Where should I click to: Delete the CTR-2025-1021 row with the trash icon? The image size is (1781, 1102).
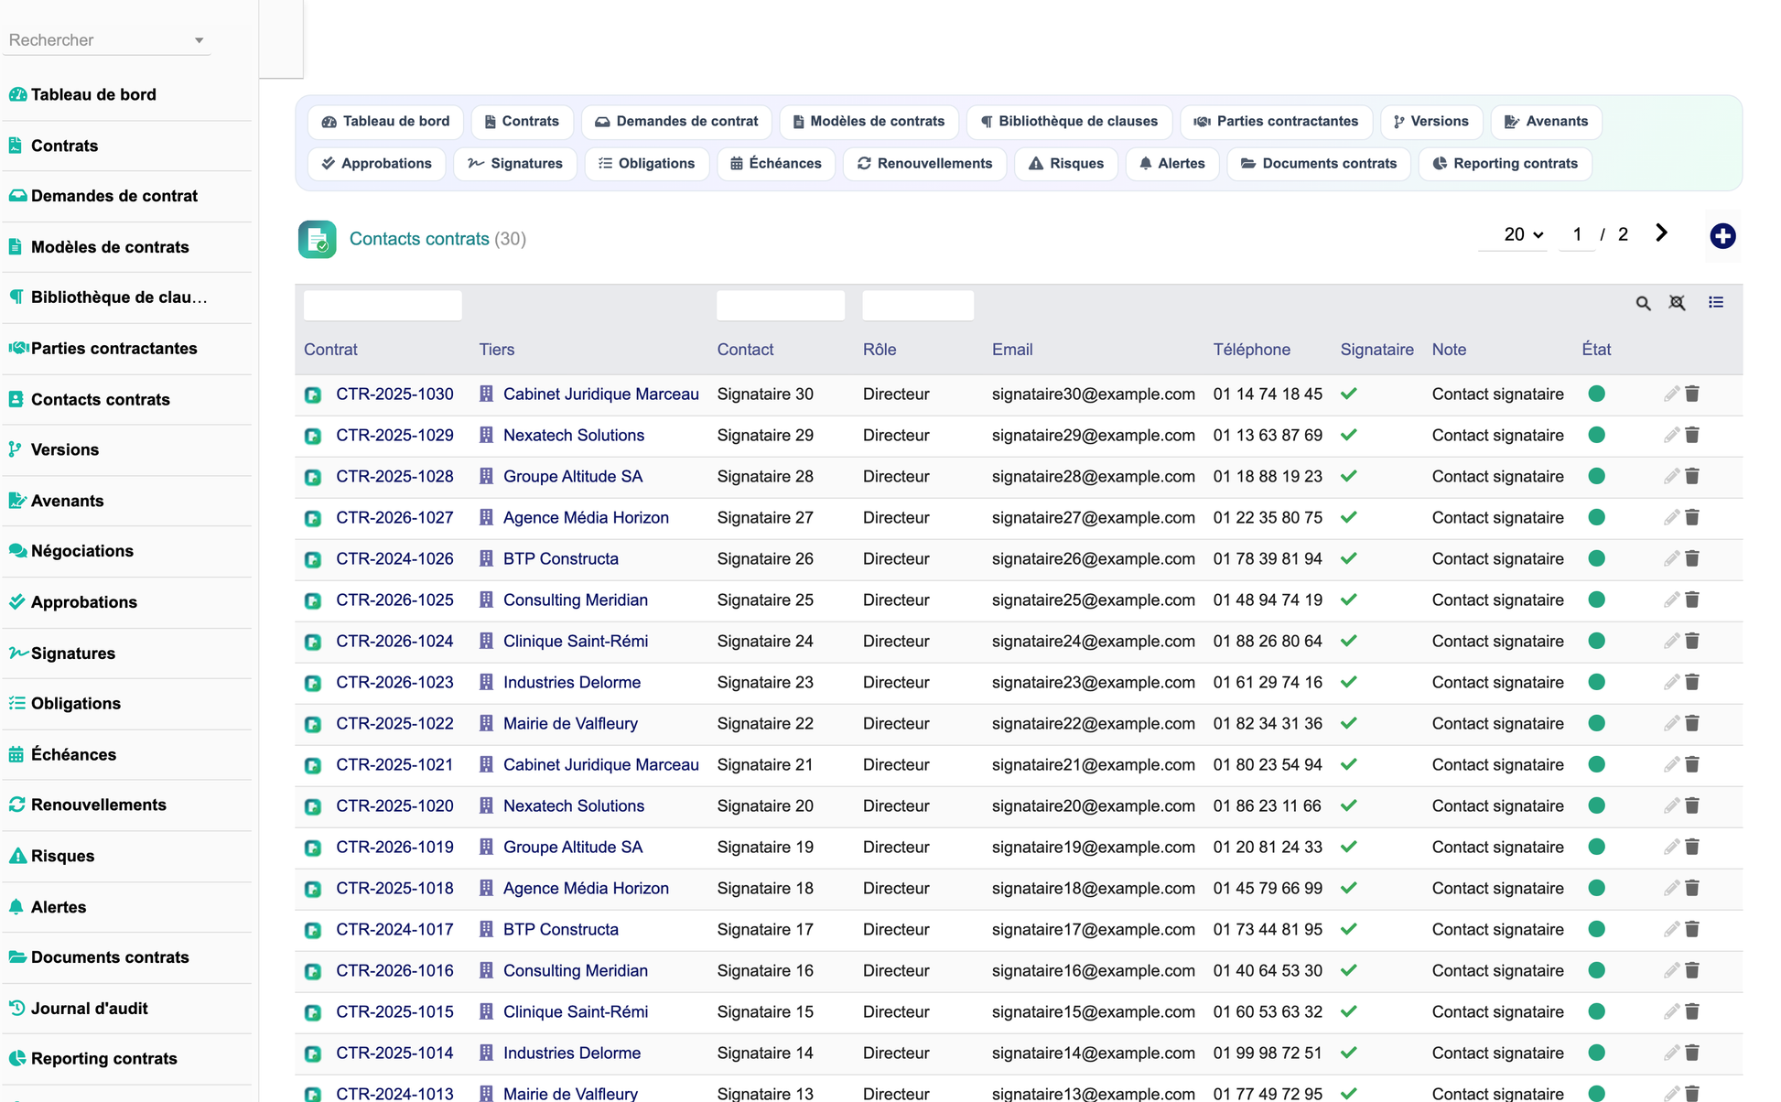coord(1692,764)
